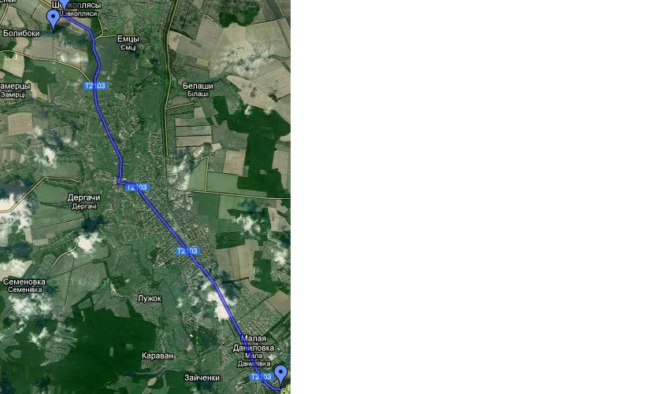Click the T2103 road badge above Лужок
The image size is (645, 394).
187,251
